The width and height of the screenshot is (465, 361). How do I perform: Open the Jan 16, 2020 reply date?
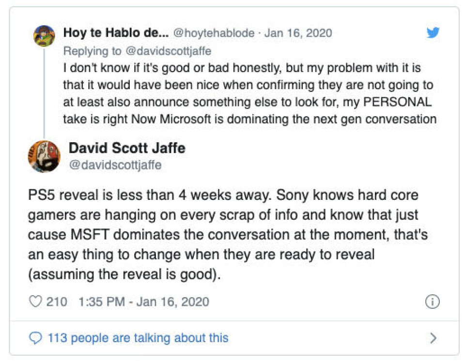[x=298, y=32]
